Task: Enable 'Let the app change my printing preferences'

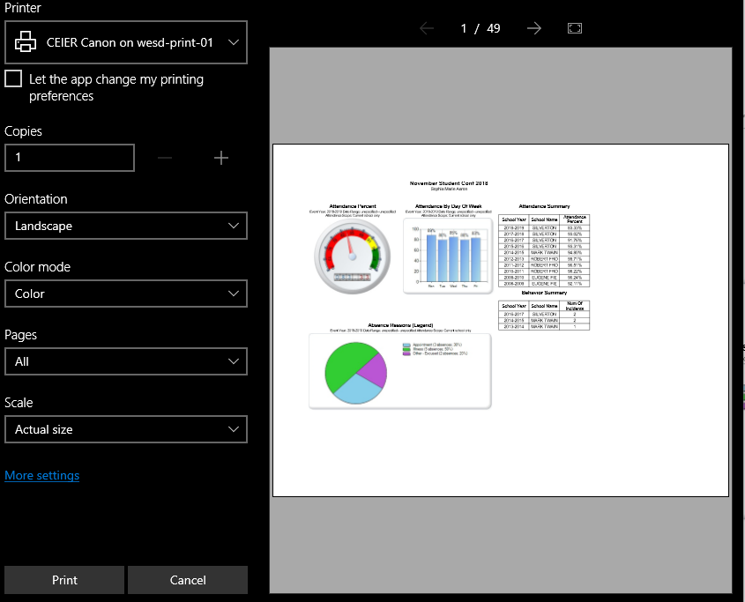Action: click(13, 79)
